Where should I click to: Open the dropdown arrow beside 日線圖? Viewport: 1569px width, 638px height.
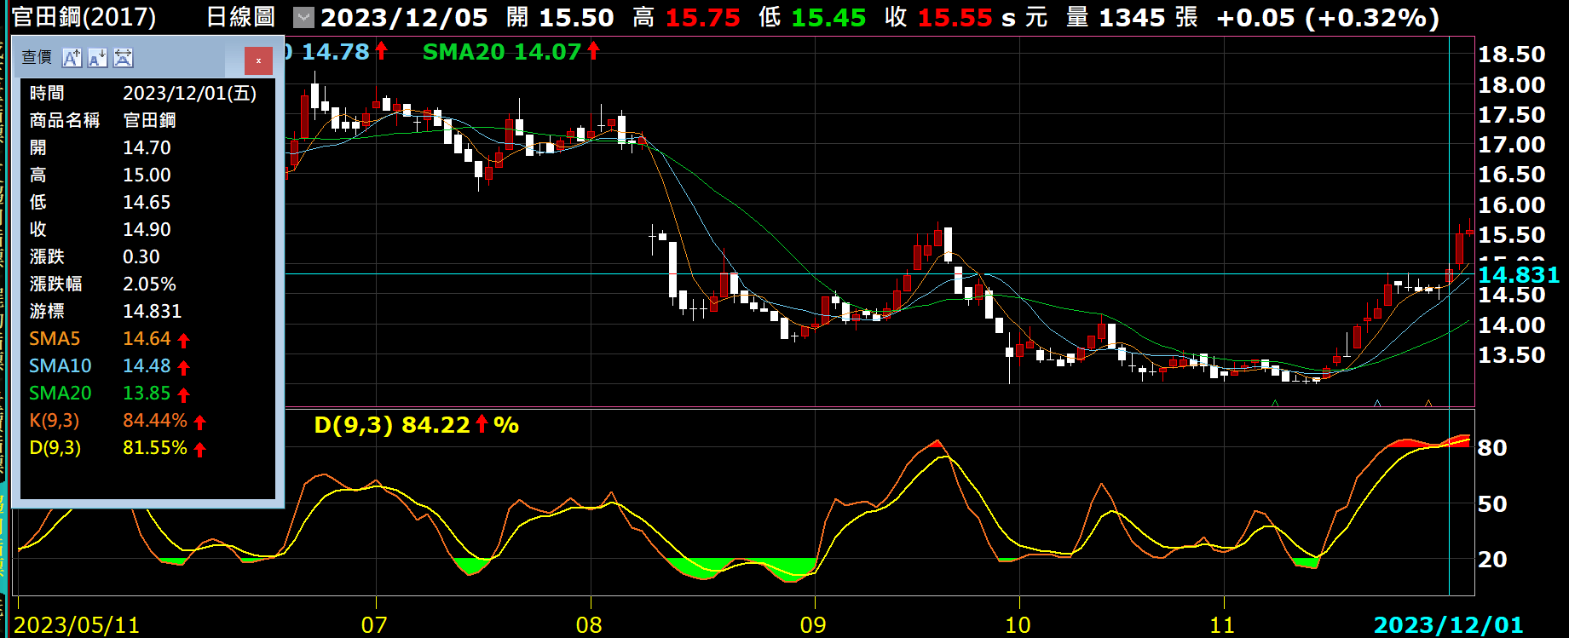(x=303, y=17)
